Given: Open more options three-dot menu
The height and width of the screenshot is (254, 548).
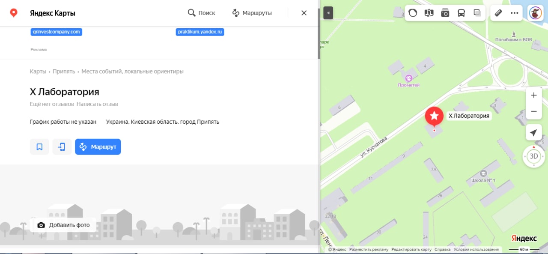Looking at the screenshot, I should 514,13.
